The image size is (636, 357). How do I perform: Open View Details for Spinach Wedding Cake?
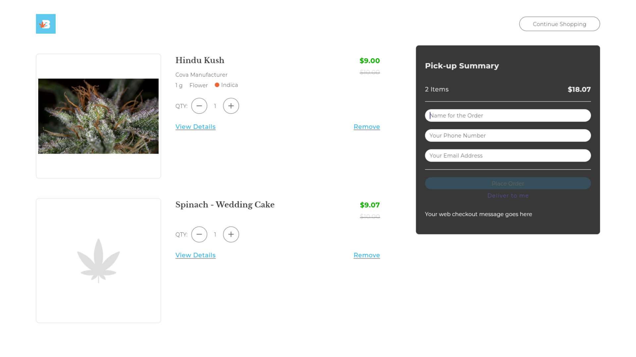[195, 255]
